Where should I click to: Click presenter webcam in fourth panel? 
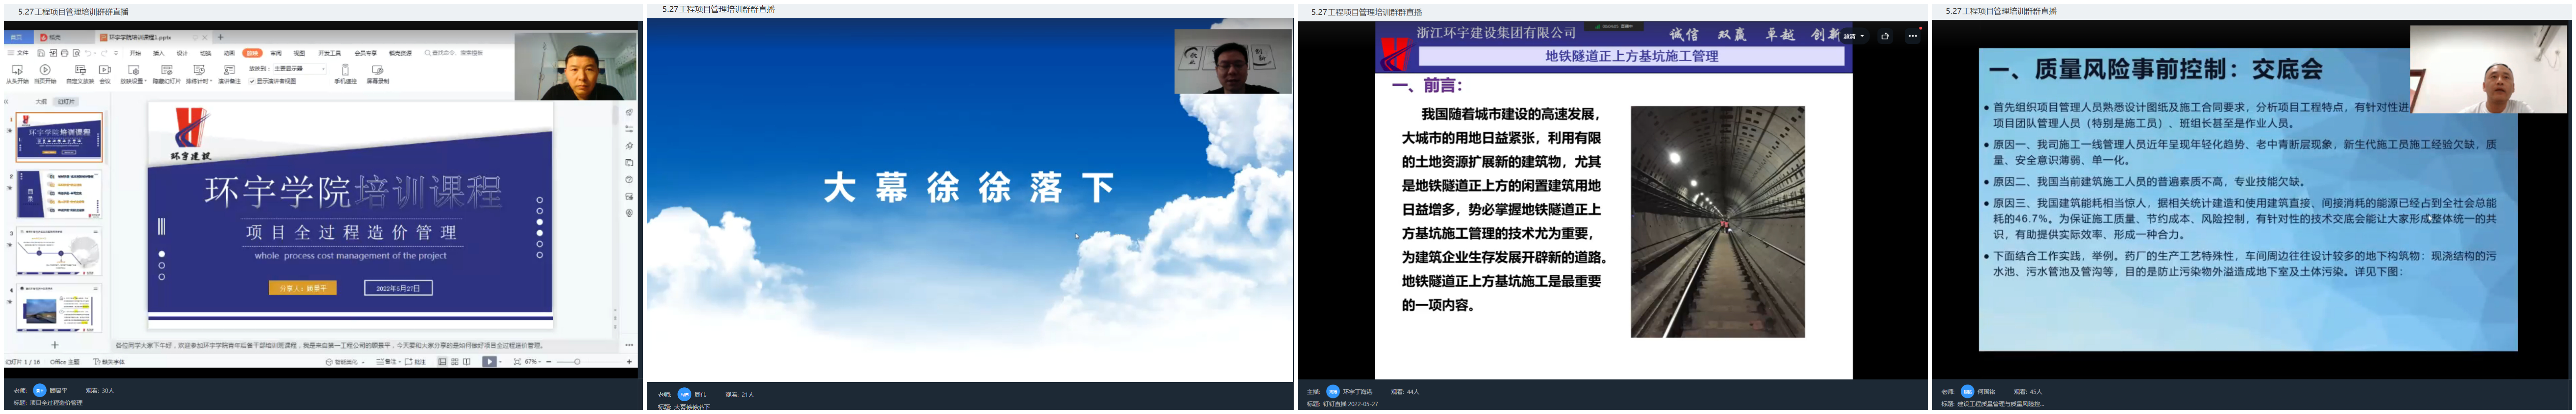coord(2488,69)
